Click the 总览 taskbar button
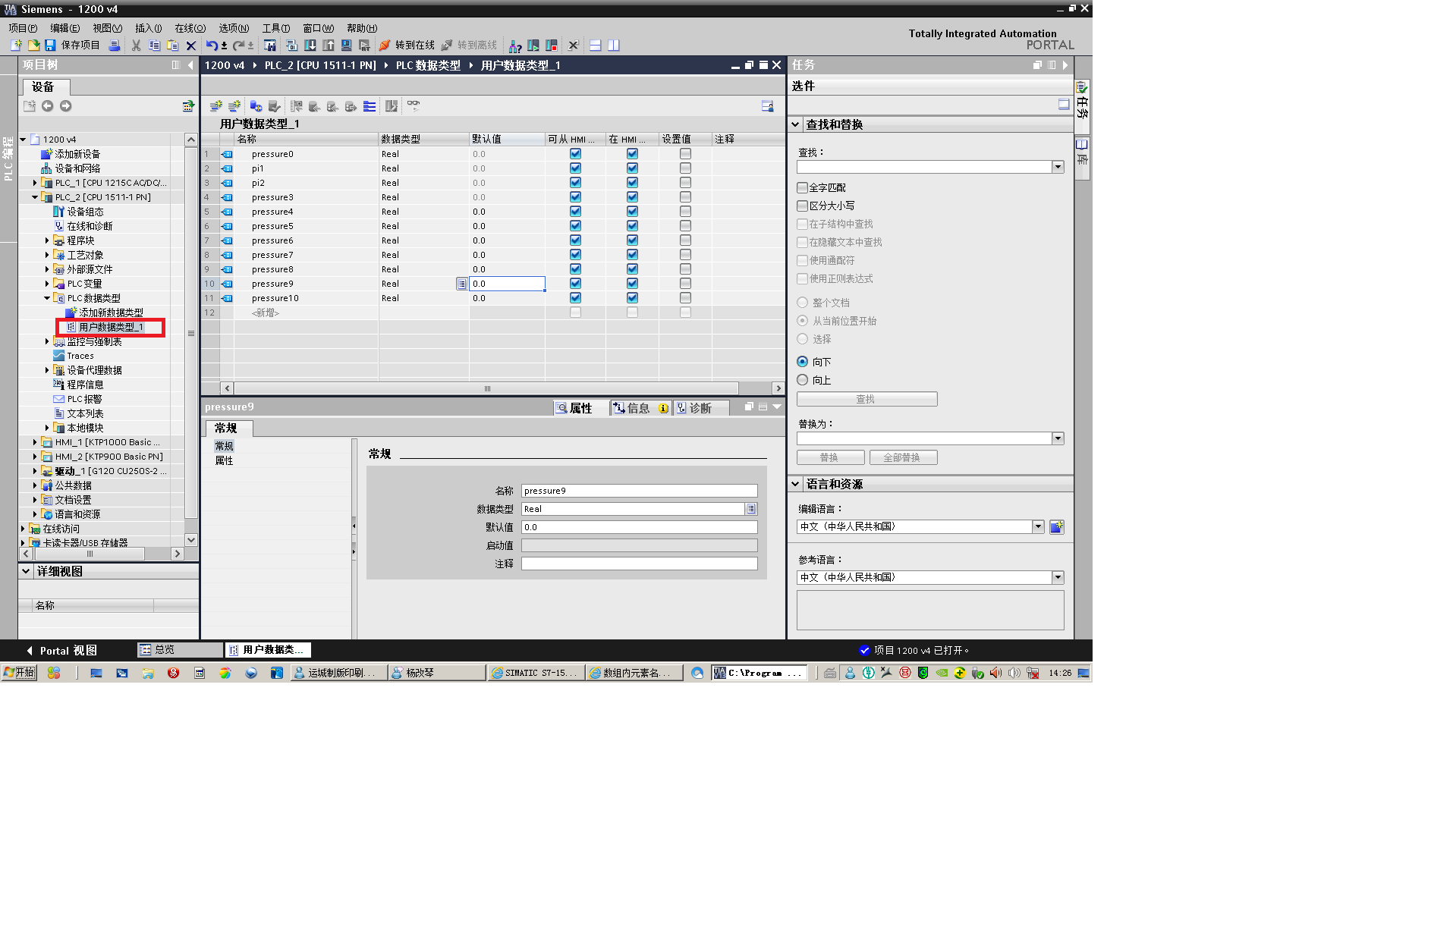The image size is (1431, 939). [180, 650]
